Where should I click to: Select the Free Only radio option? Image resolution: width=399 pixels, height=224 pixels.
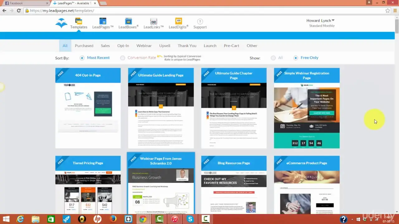296,58
